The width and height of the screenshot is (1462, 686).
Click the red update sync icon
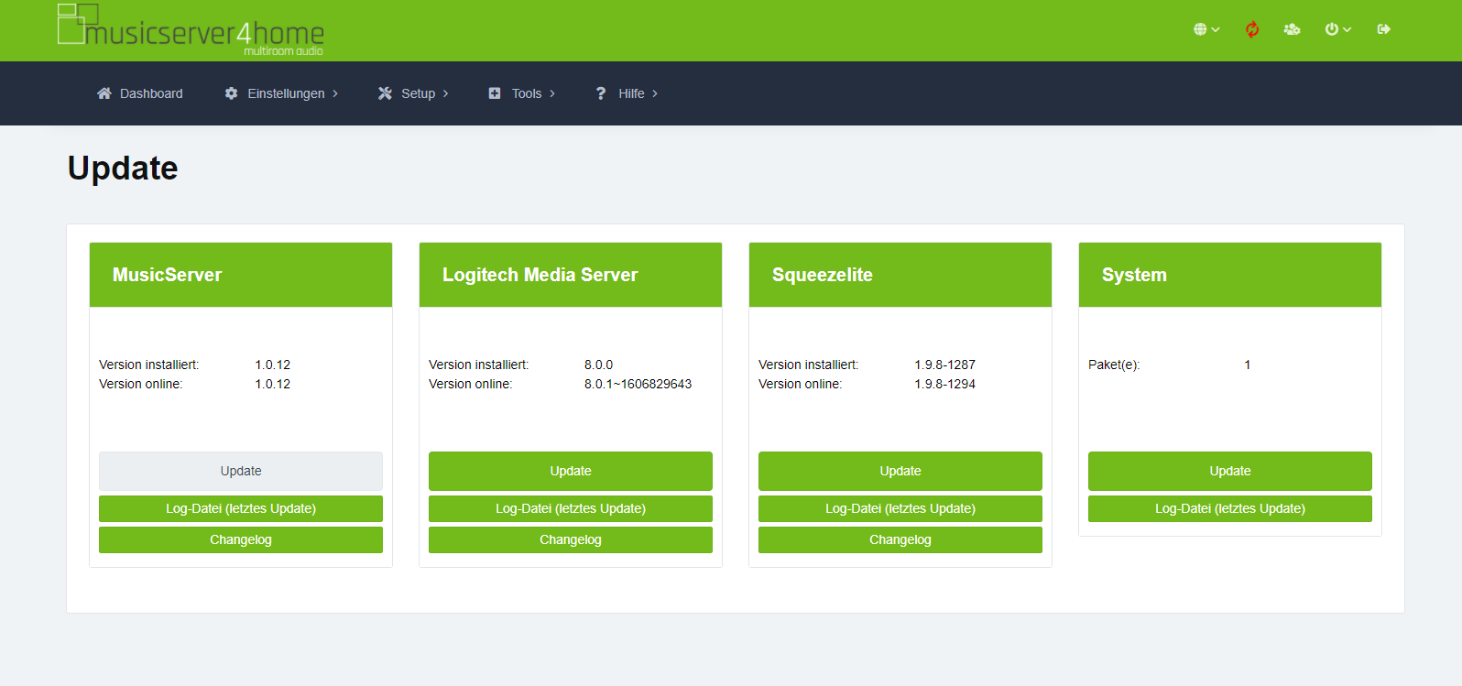click(1251, 29)
